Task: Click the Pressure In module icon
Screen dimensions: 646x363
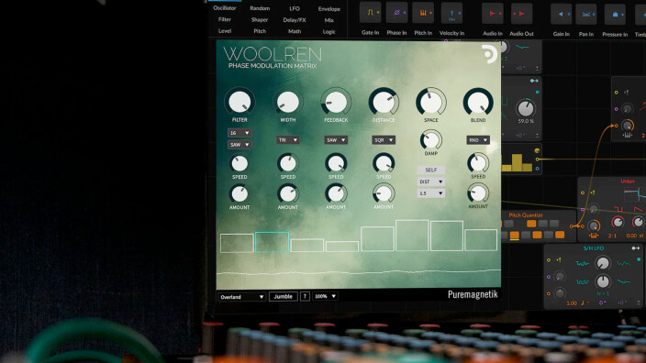Action: coord(615,15)
